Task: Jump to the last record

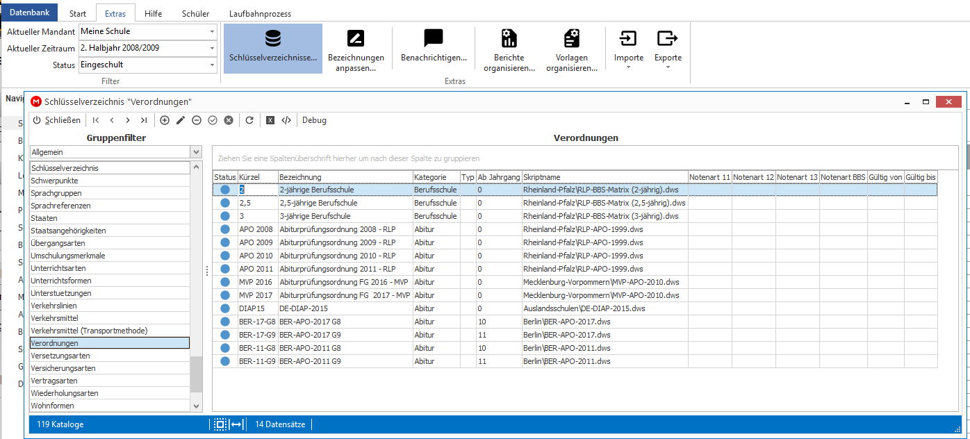Action: point(143,120)
